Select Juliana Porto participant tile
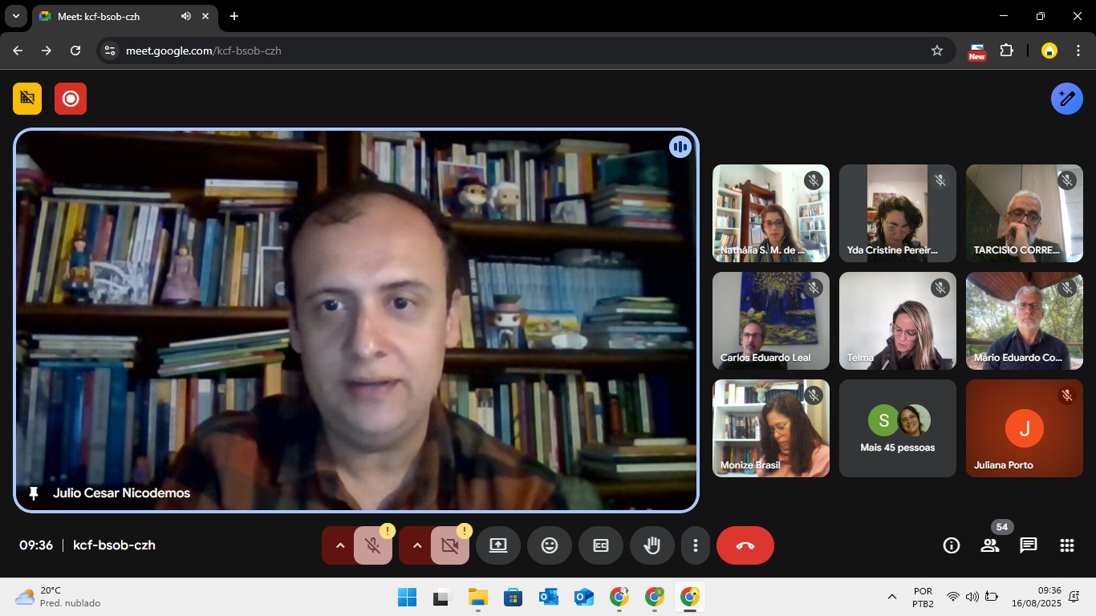 point(1024,428)
